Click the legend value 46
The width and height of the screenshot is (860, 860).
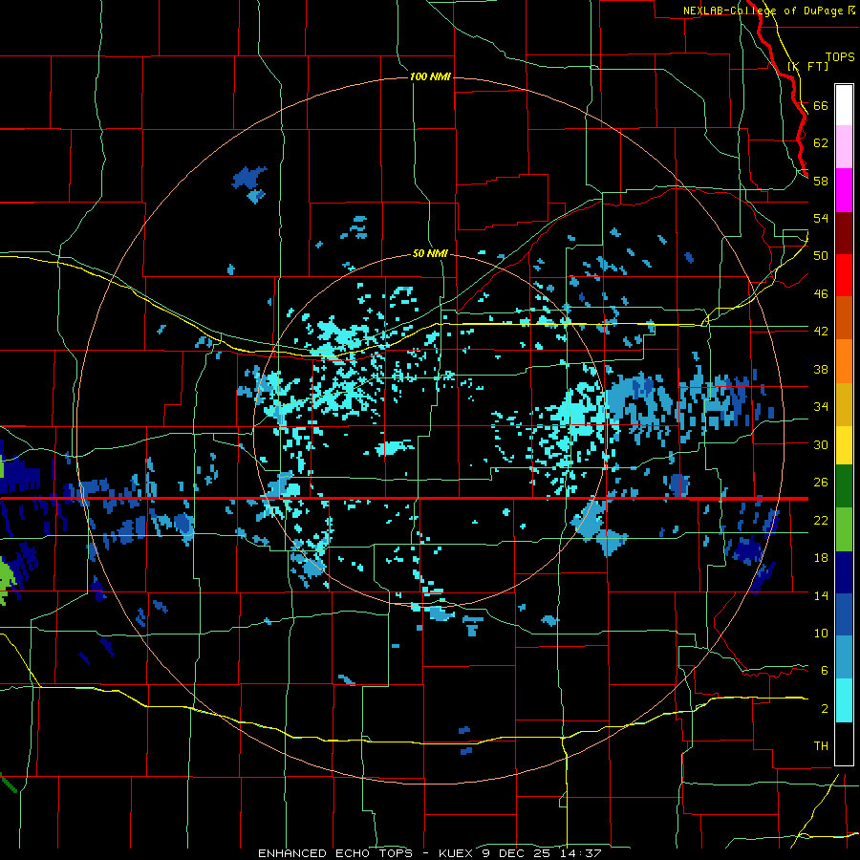point(821,294)
